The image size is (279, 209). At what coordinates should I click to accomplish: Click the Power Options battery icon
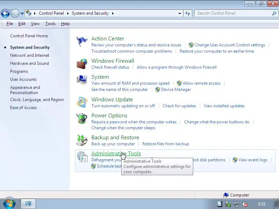(x=82, y=118)
